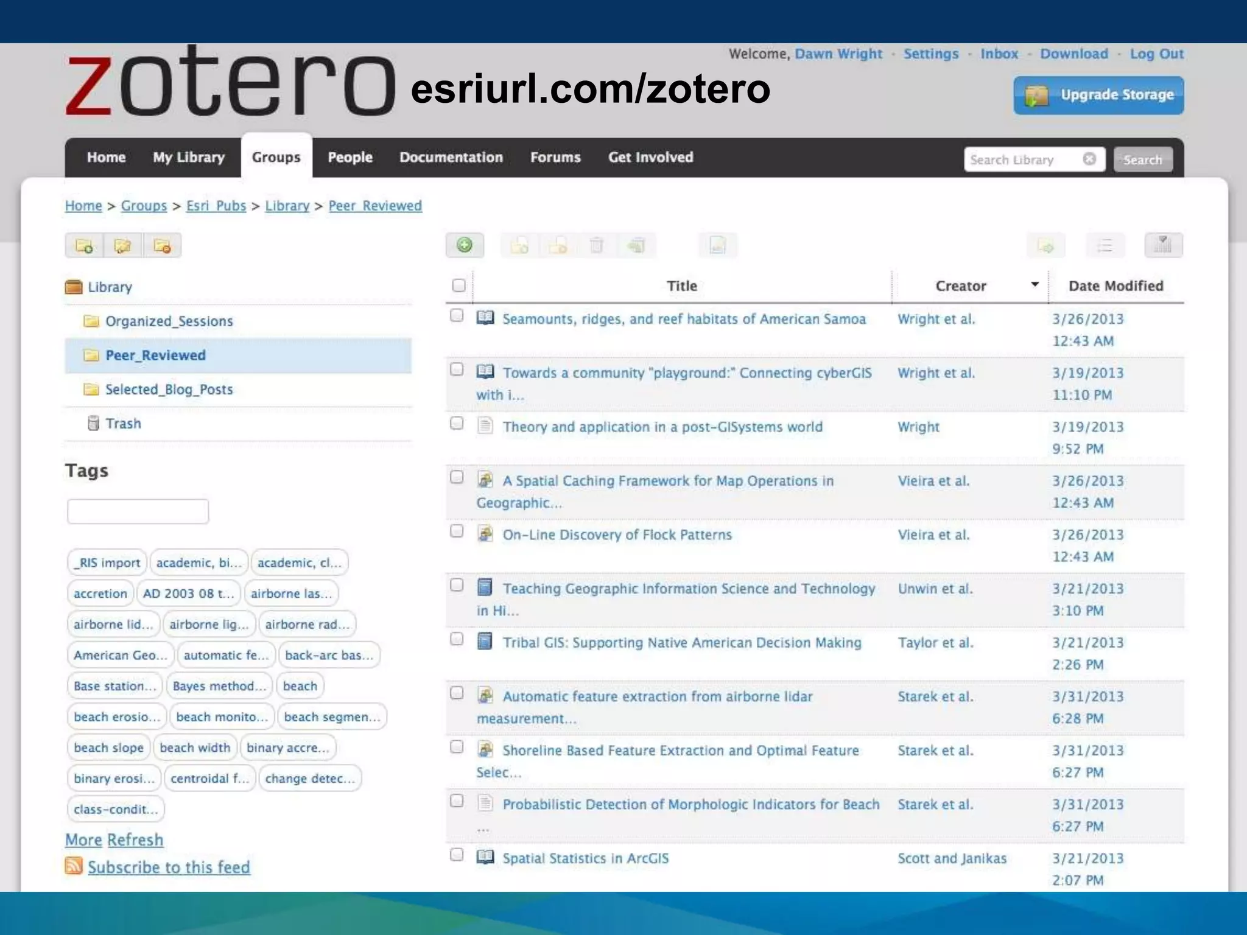The height and width of the screenshot is (935, 1247).
Task: Select the Peer_Reviewed collection in sidebar
Action: pos(238,355)
